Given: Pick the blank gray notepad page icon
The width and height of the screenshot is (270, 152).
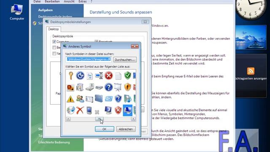Looking at the screenshot, I should pos(118,76).
